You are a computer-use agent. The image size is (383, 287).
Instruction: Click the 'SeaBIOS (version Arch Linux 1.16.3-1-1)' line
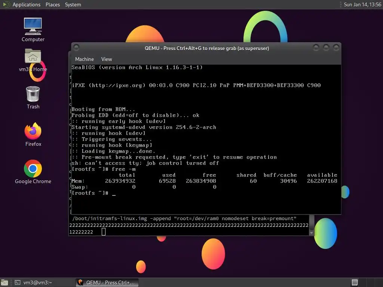coord(137,67)
